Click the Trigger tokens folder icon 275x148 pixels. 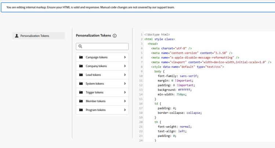(81, 92)
